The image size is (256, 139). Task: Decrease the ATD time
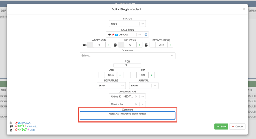point(102,75)
